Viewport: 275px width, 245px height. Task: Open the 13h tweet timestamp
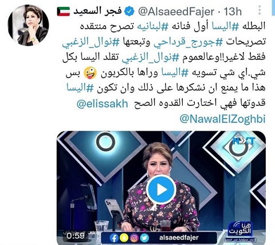point(233,11)
